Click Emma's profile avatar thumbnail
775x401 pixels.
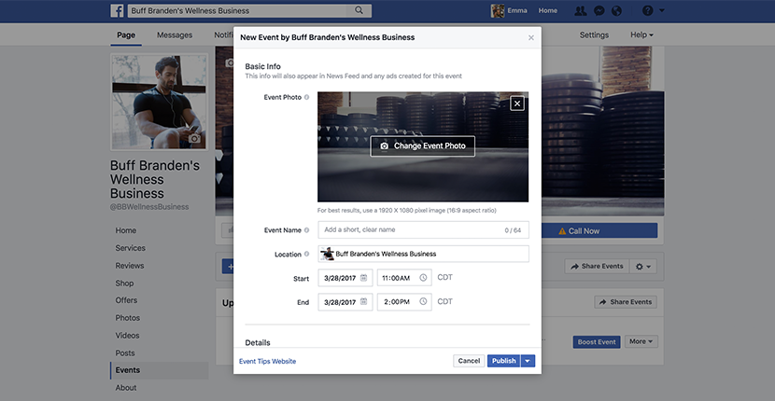pyautogui.click(x=498, y=10)
